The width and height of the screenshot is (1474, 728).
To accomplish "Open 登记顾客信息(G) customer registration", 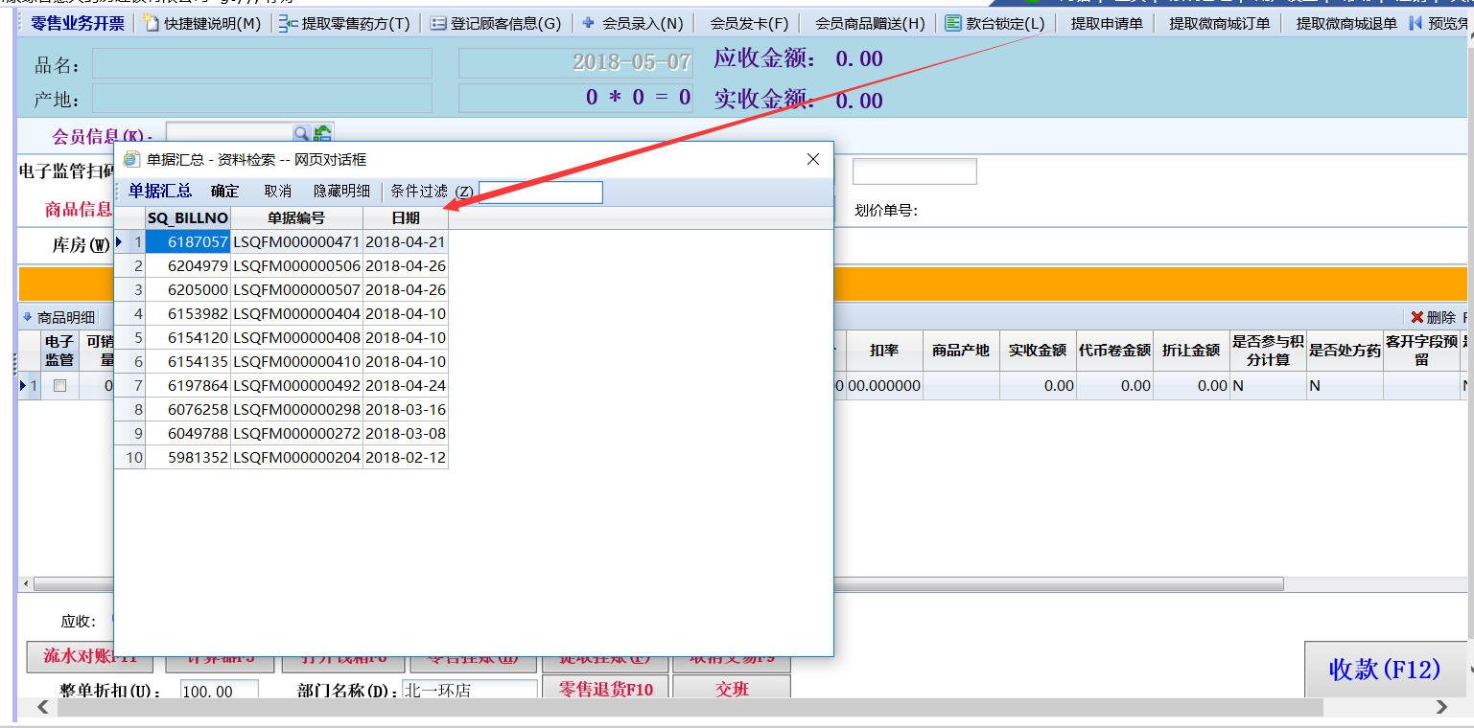I will pos(496,23).
